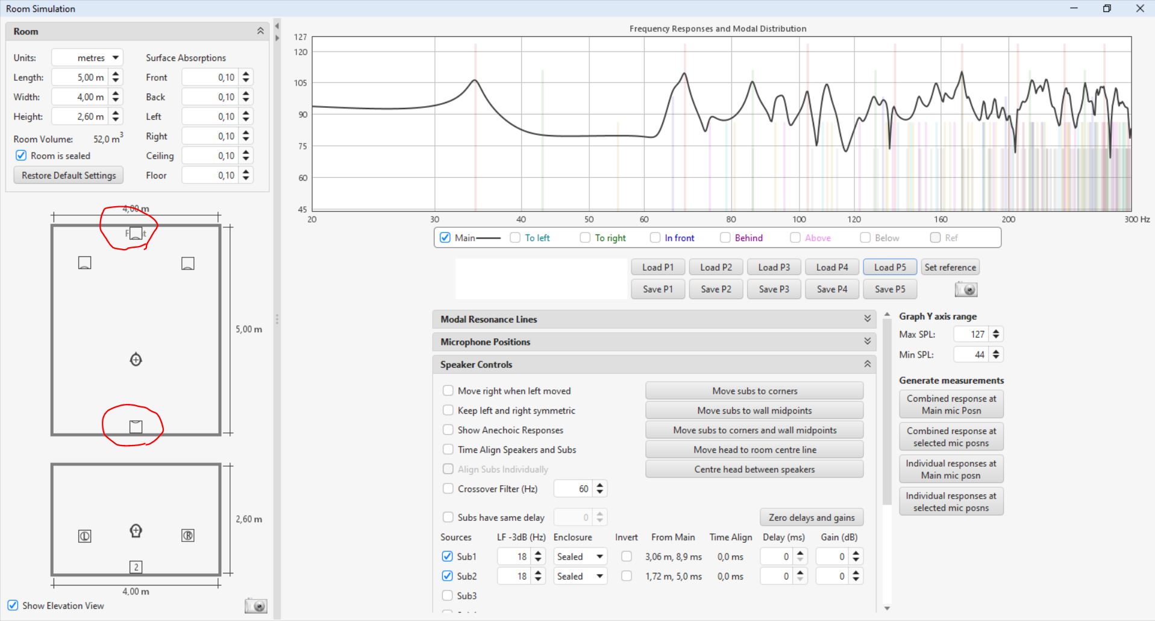The height and width of the screenshot is (621, 1155).
Task: Uncheck the Main trace checkbox
Action: (445, 238)
